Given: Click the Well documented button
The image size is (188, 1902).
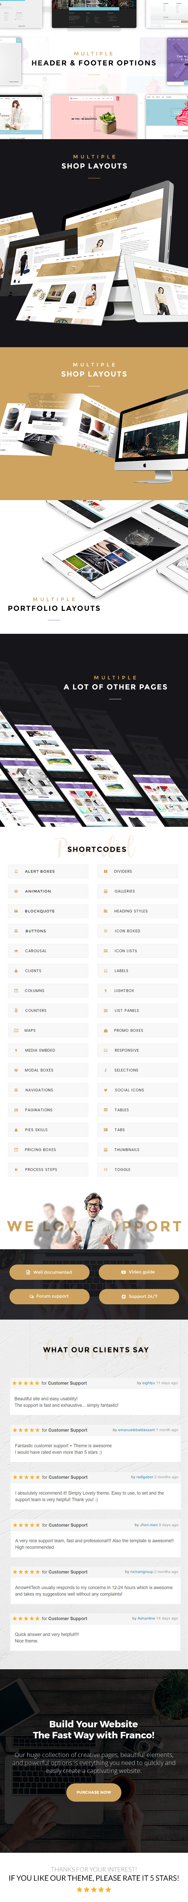Looking at the screenshot, I should 50,1272.
